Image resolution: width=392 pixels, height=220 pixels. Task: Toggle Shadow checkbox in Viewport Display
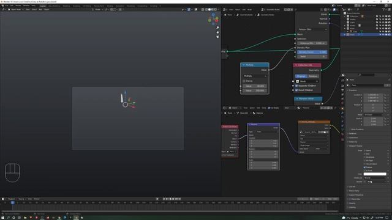coord(365,167)
